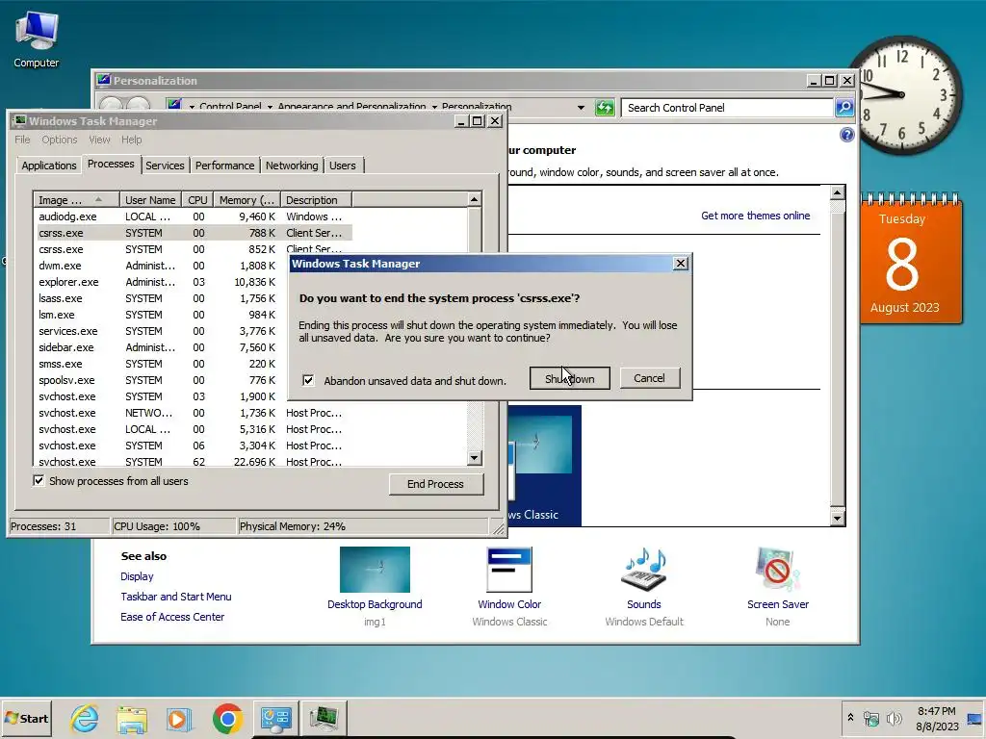
Task: Open Google Chrome from the taskbar
Action: tap(227, 718)
